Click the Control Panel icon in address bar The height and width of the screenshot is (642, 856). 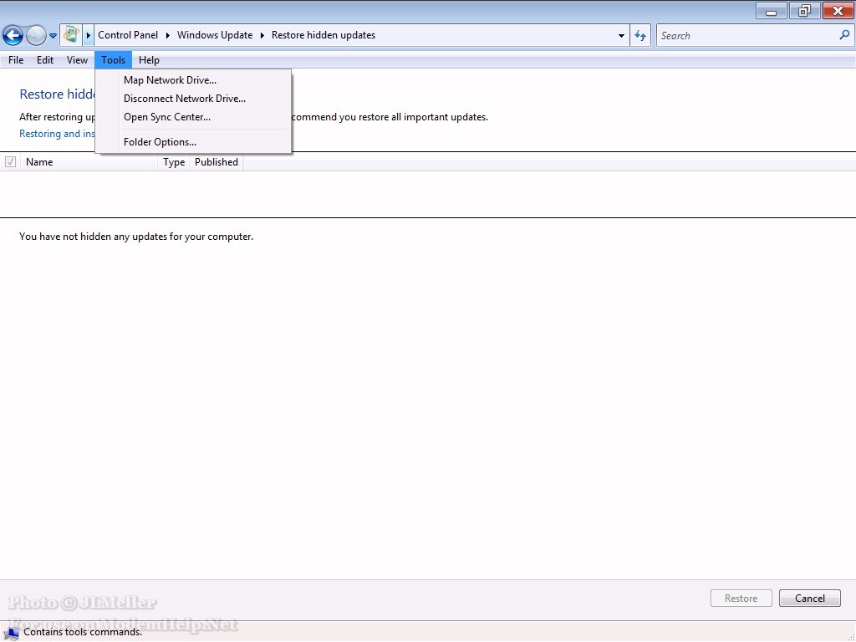point(71,35)
